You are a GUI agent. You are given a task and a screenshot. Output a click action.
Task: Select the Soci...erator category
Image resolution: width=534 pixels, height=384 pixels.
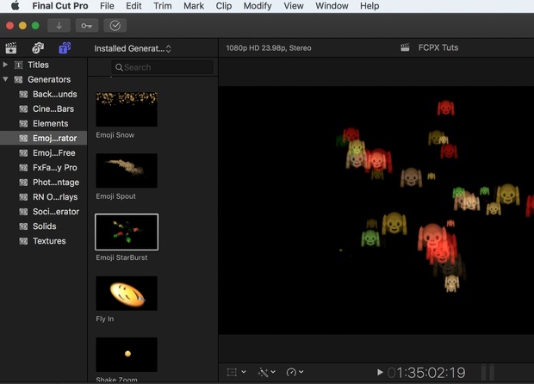[56, 212]
